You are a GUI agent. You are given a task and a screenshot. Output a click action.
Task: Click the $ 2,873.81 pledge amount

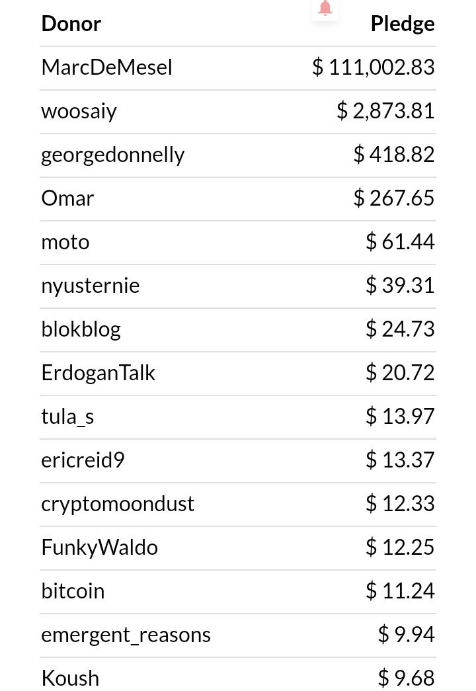[385, 111]
